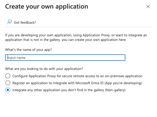This screenshot has height=117, width=157.
Task: Click the descriptive paragraph about Application Proxy
Action: click(x=76, y=37)
